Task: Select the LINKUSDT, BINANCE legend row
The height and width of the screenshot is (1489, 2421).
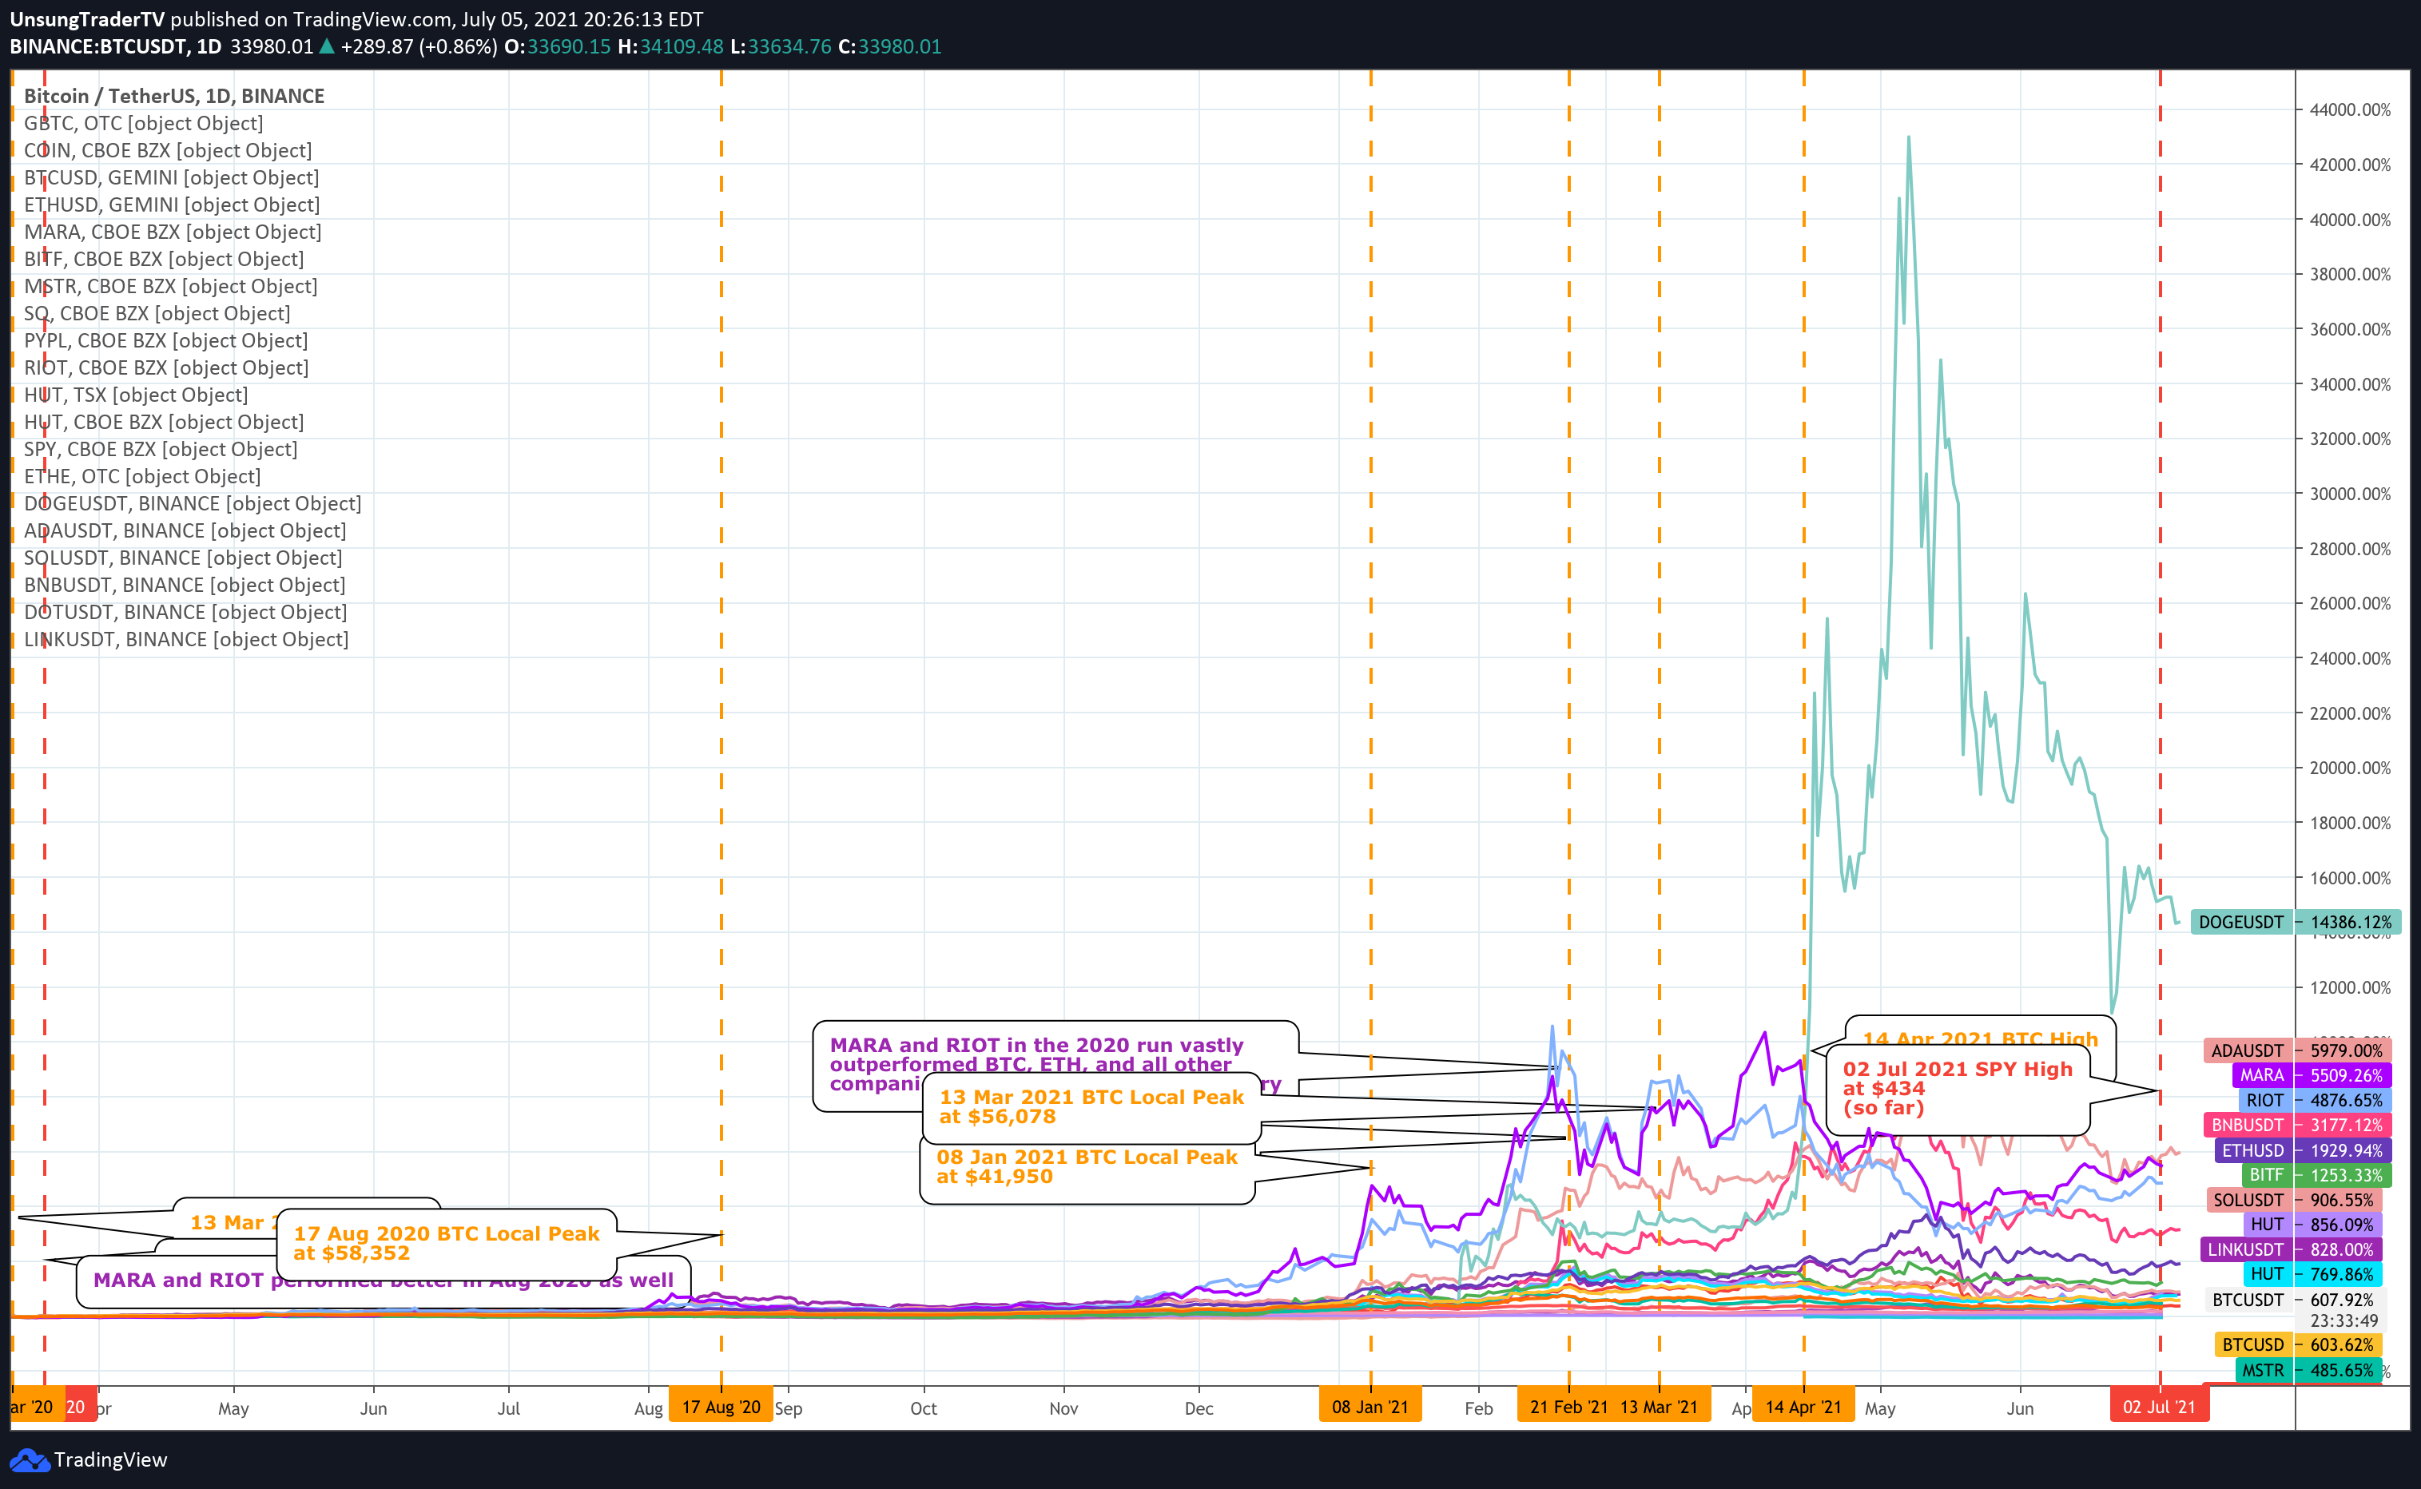Action: [186, 639]
